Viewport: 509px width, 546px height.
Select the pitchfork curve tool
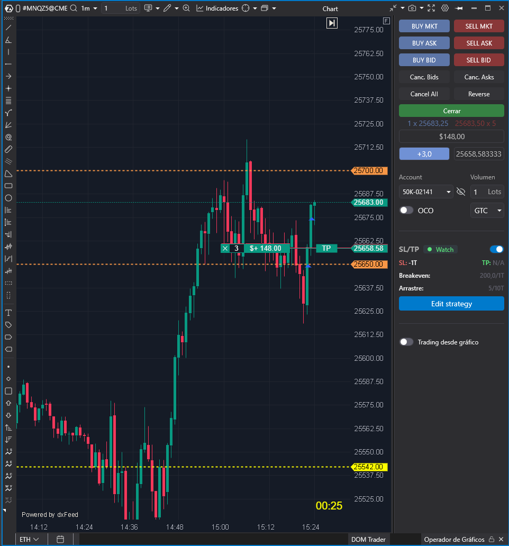[8, 113]
